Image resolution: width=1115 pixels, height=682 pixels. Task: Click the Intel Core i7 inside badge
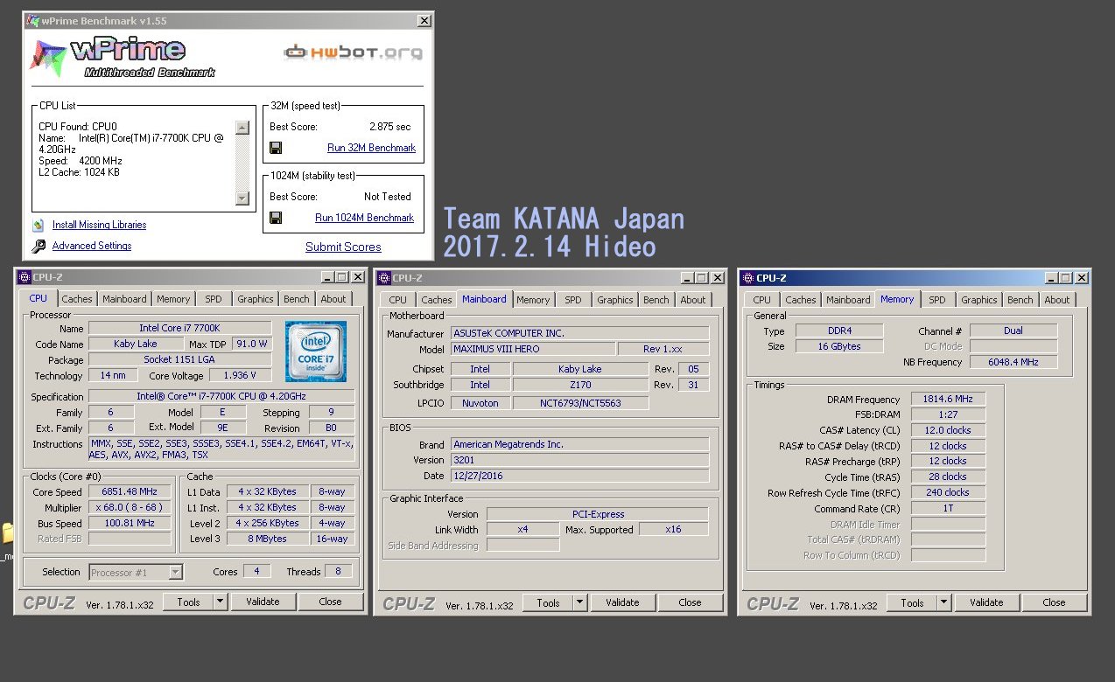(316, 351)
